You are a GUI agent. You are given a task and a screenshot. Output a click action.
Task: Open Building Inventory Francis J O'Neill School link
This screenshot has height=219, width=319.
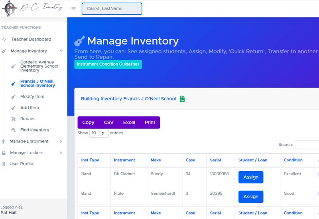coord(128,99)
